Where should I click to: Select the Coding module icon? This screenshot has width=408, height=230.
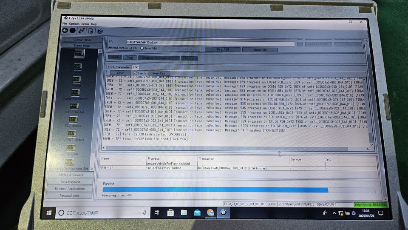click(76, 79)
